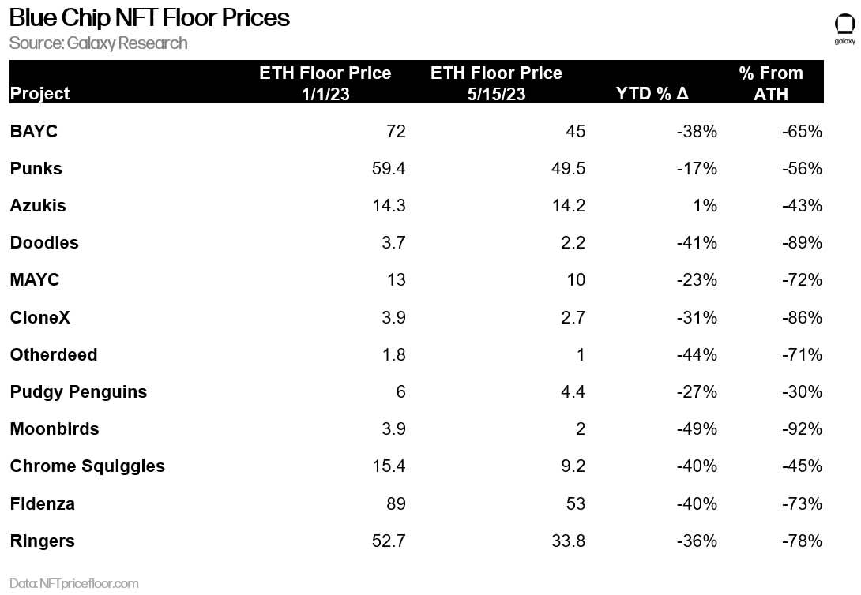Click the Project column header

click(39, 93)
